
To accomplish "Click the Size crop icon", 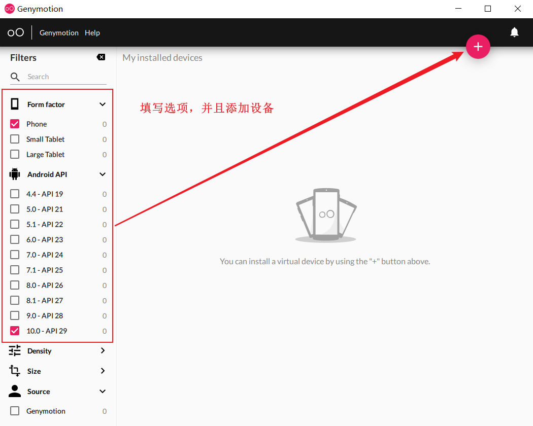I will click(x=15, y=371).
